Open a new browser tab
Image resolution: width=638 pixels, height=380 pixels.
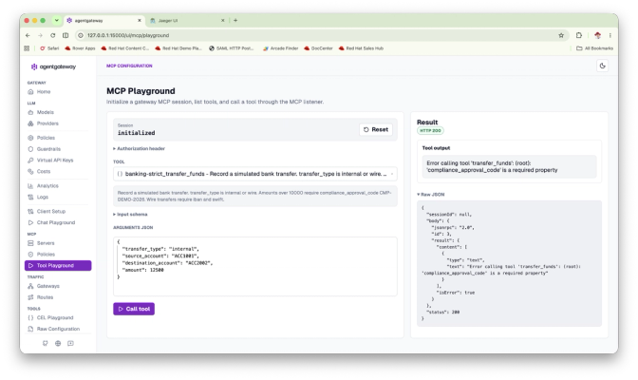click(x=235, y=20)
